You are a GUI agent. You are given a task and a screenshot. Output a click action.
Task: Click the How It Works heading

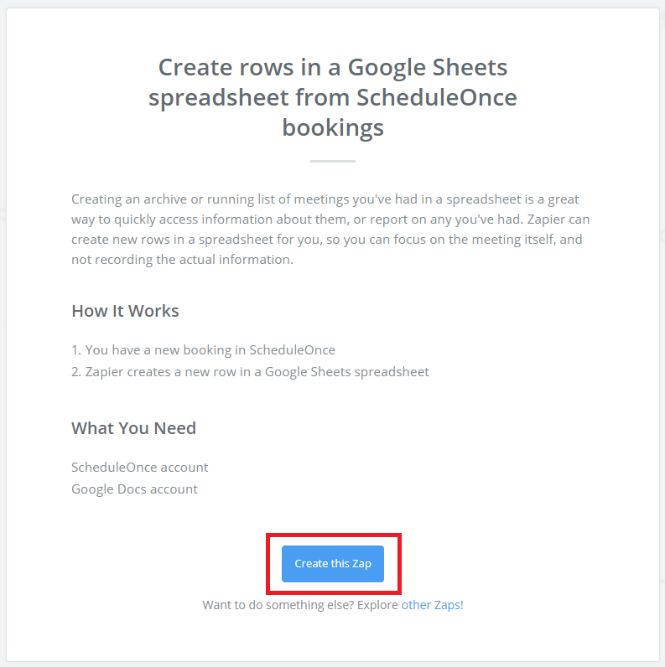point(125,311)
